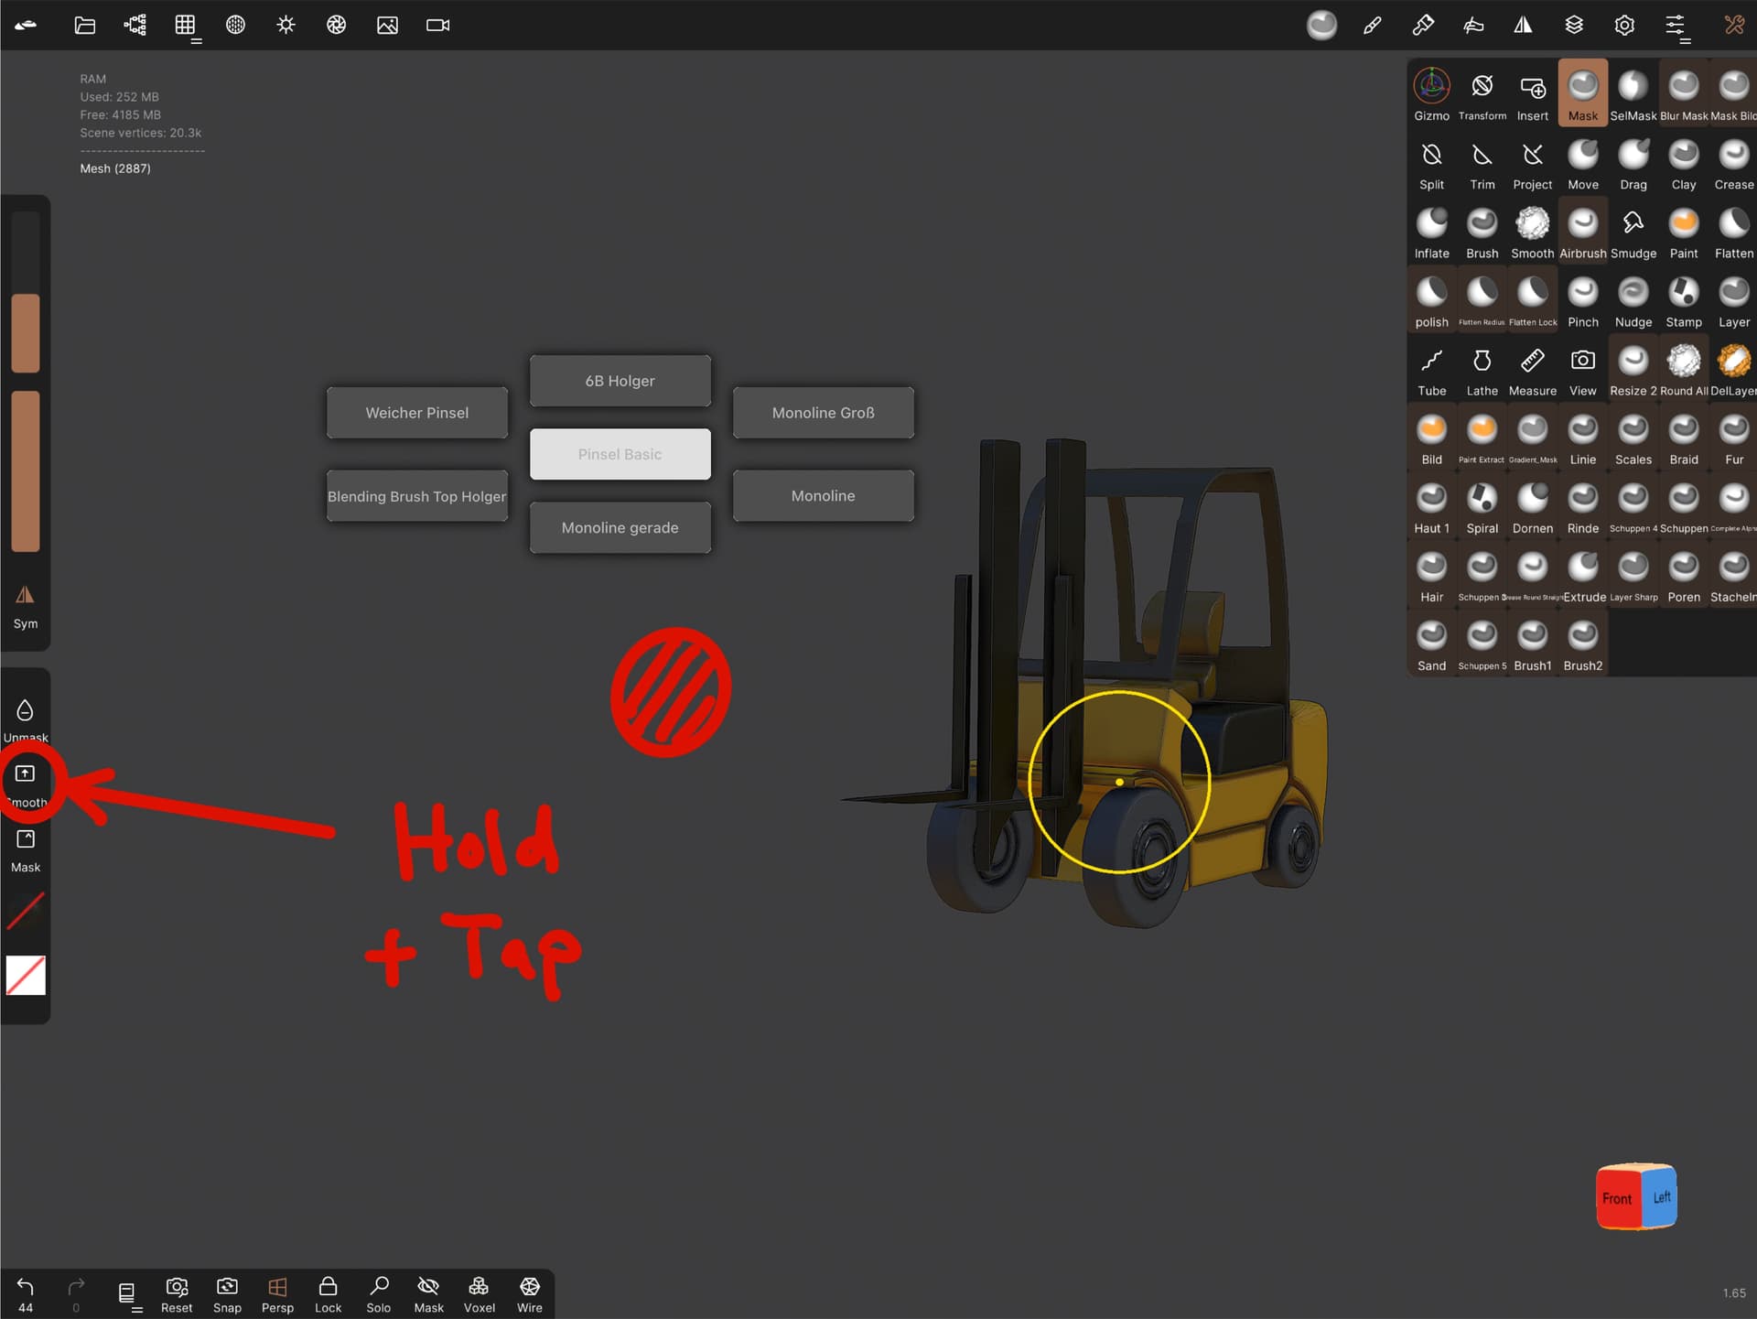Choose the Smudge tool
Viewport: 1757px width, 1319px height.
(x=1633, y=233)
